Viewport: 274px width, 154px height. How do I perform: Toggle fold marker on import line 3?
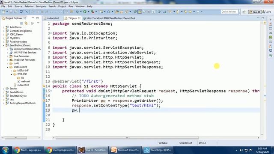coord(51,33)
